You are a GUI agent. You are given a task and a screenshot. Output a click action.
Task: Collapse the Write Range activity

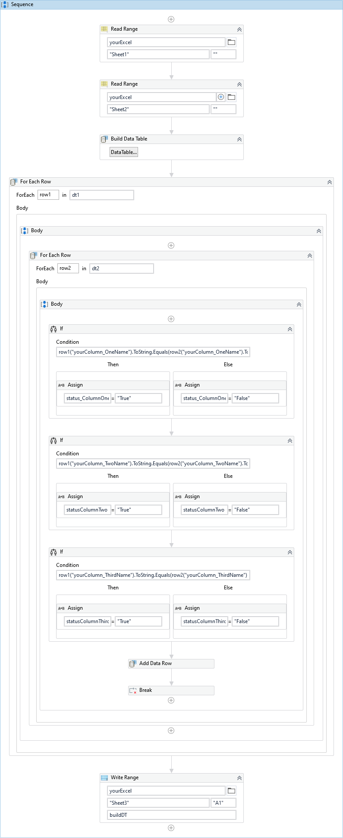(x=239, y=778)
